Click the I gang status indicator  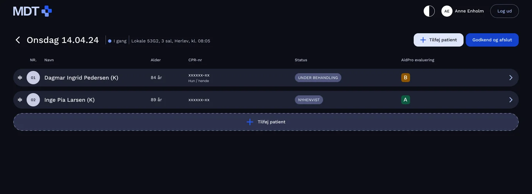coord(117,41)
